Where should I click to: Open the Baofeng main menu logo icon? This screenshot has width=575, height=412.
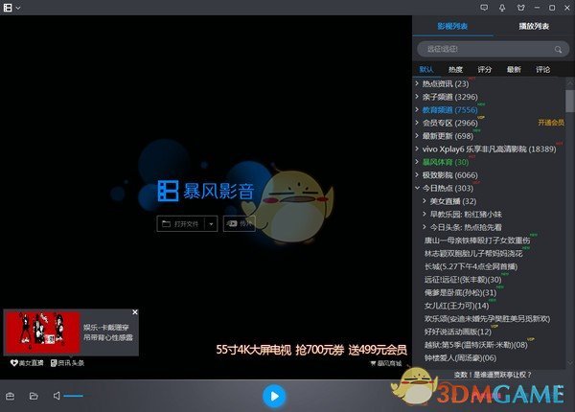coord(8,8)
